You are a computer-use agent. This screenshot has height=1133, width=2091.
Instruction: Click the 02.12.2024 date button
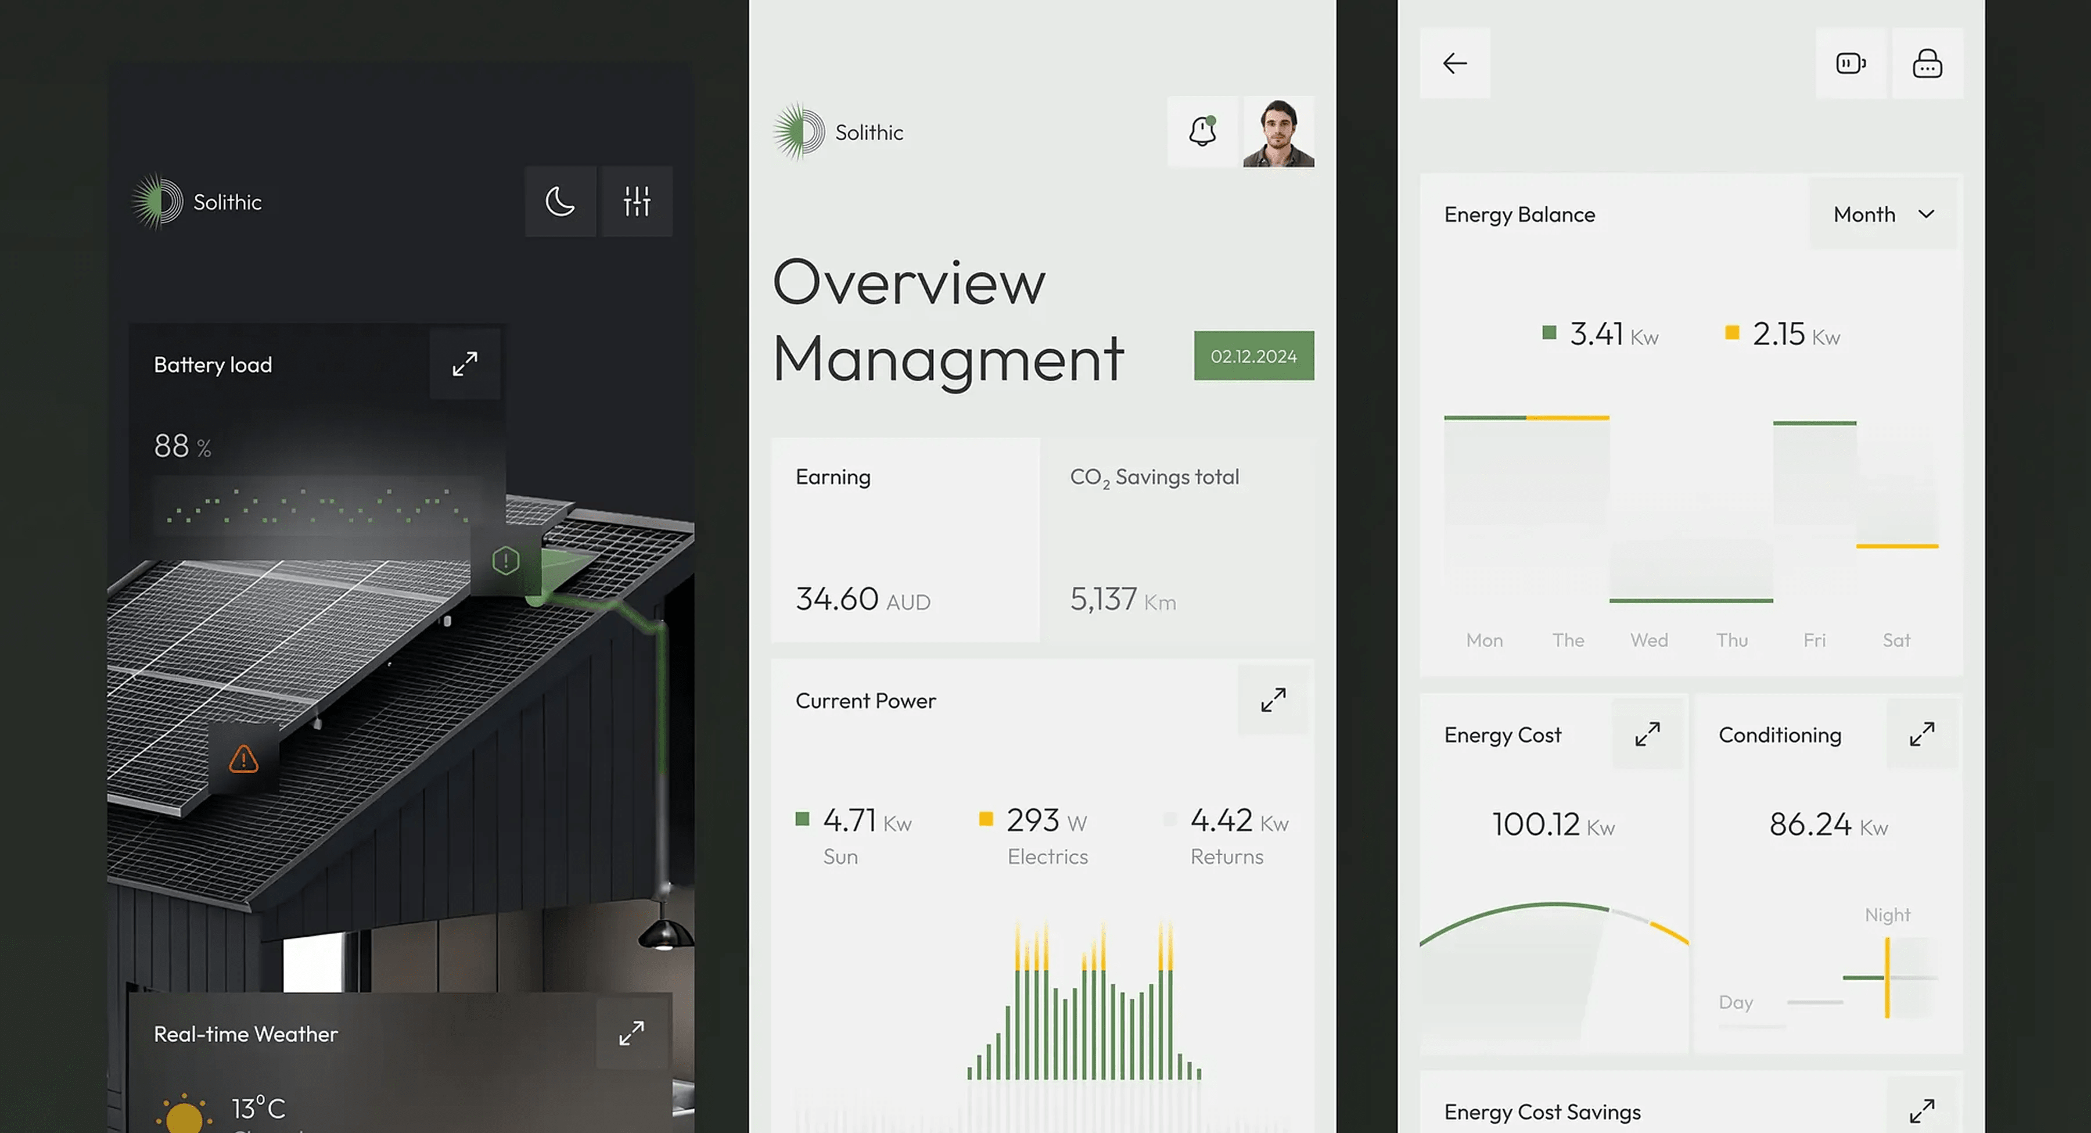pos(1253,356)
